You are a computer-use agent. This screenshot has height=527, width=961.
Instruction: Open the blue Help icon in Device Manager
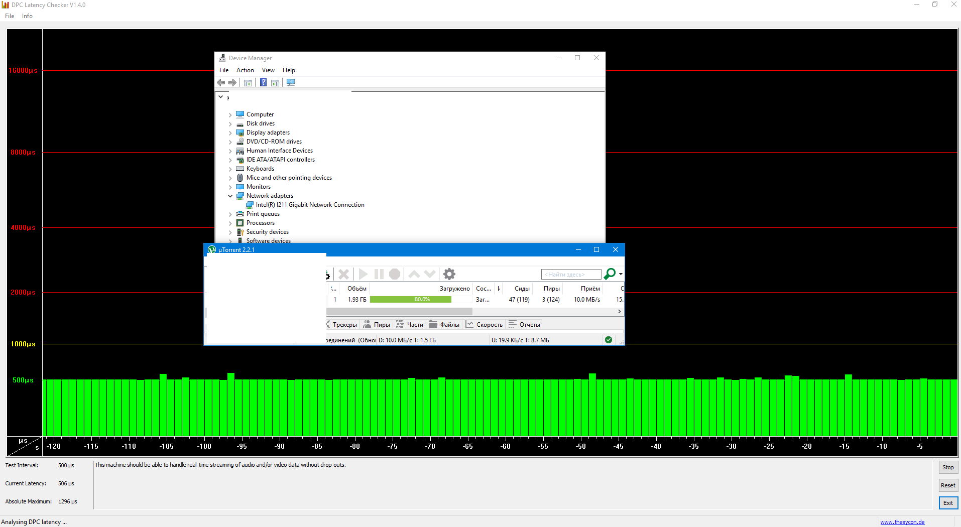pyautogui.click(x=263, y=82)
